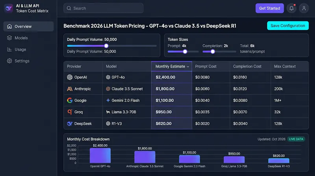Click the Google Gemini 2.0 Flash chart bar
Screen dimensions: 315x176
coord(189,159)
